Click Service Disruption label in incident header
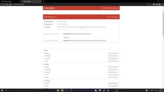 pos(113,17)
